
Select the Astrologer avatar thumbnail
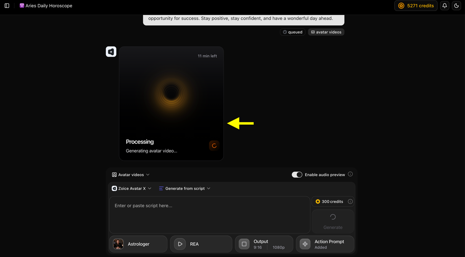pos(118,244)
